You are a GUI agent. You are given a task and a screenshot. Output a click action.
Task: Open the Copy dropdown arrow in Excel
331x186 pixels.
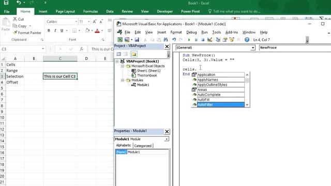[30, 26]
